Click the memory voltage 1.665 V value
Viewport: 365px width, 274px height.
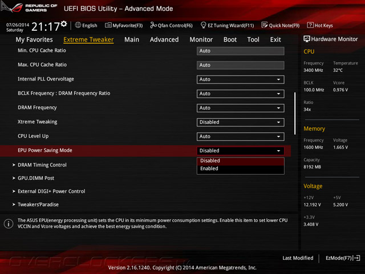click(x=340, y=147)
